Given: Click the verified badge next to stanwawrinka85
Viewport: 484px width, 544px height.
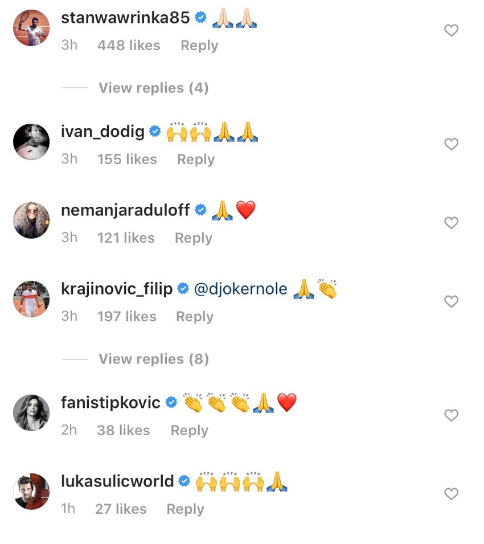Looking at the screenshot, I should 200,18.
